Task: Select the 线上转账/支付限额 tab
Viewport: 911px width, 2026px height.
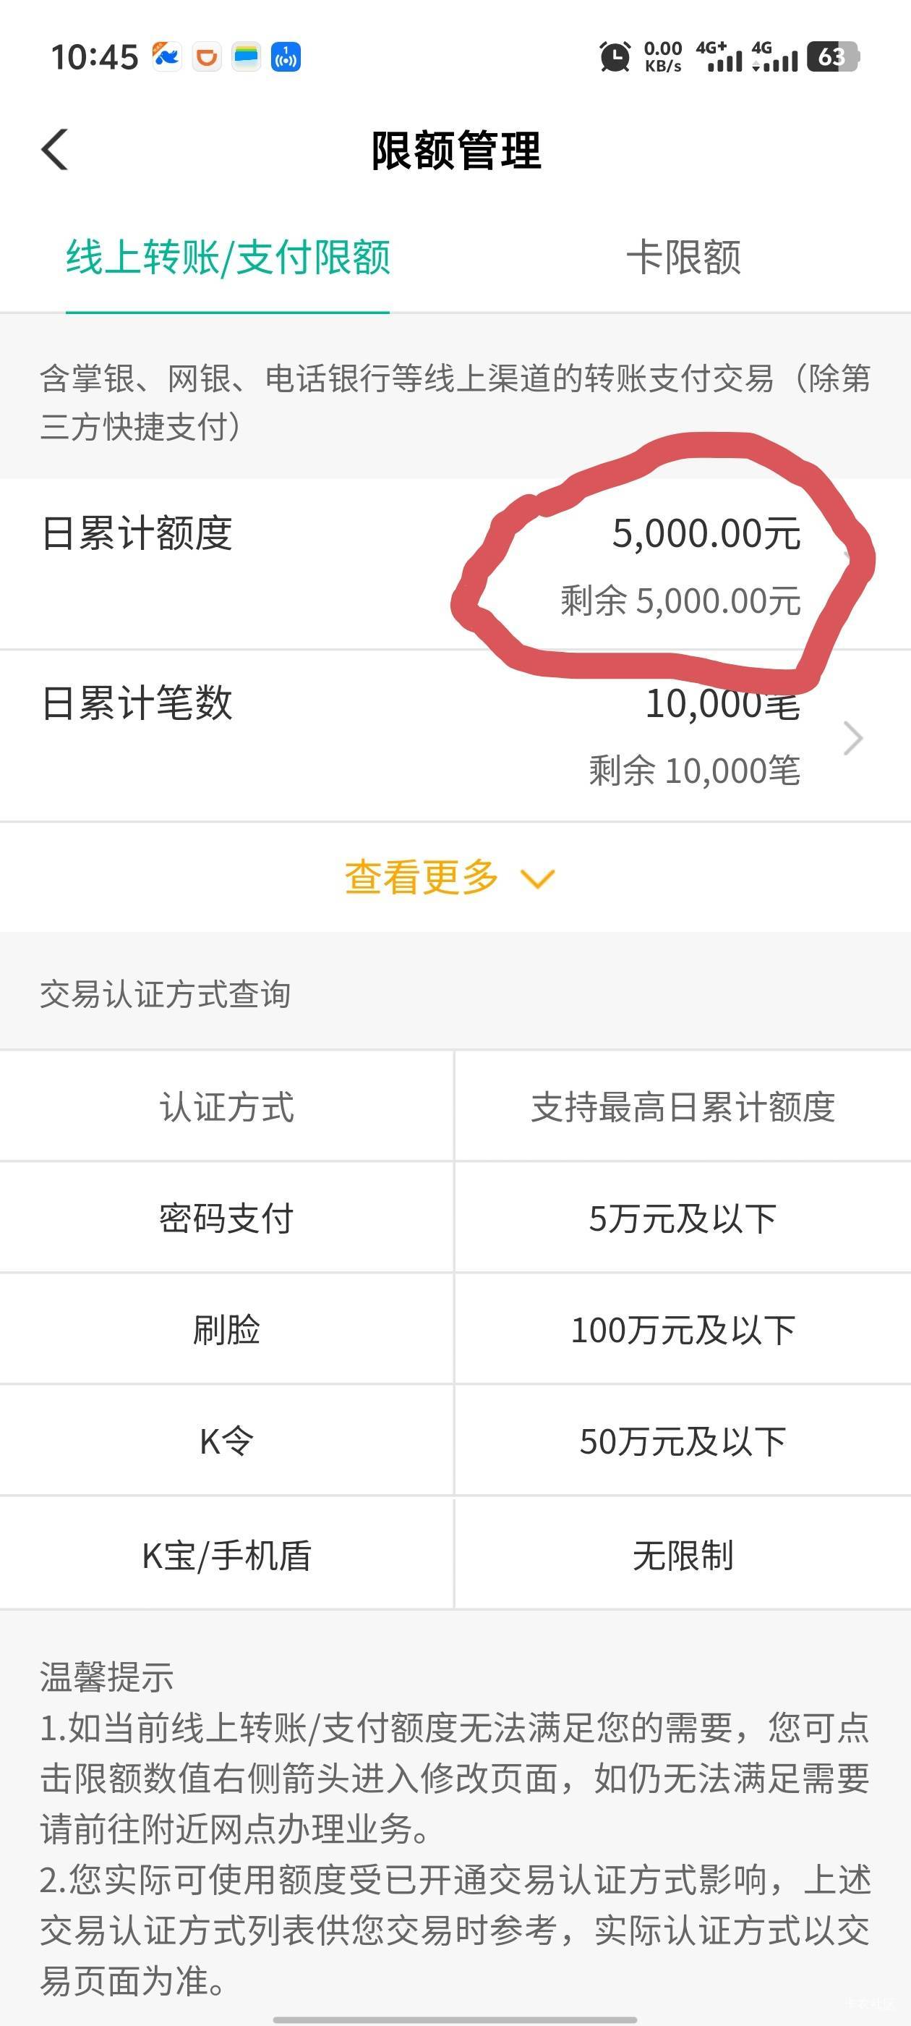Action: tap(228, 257)
